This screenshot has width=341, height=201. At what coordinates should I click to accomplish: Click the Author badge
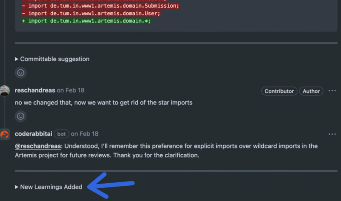tap(311, 91)
